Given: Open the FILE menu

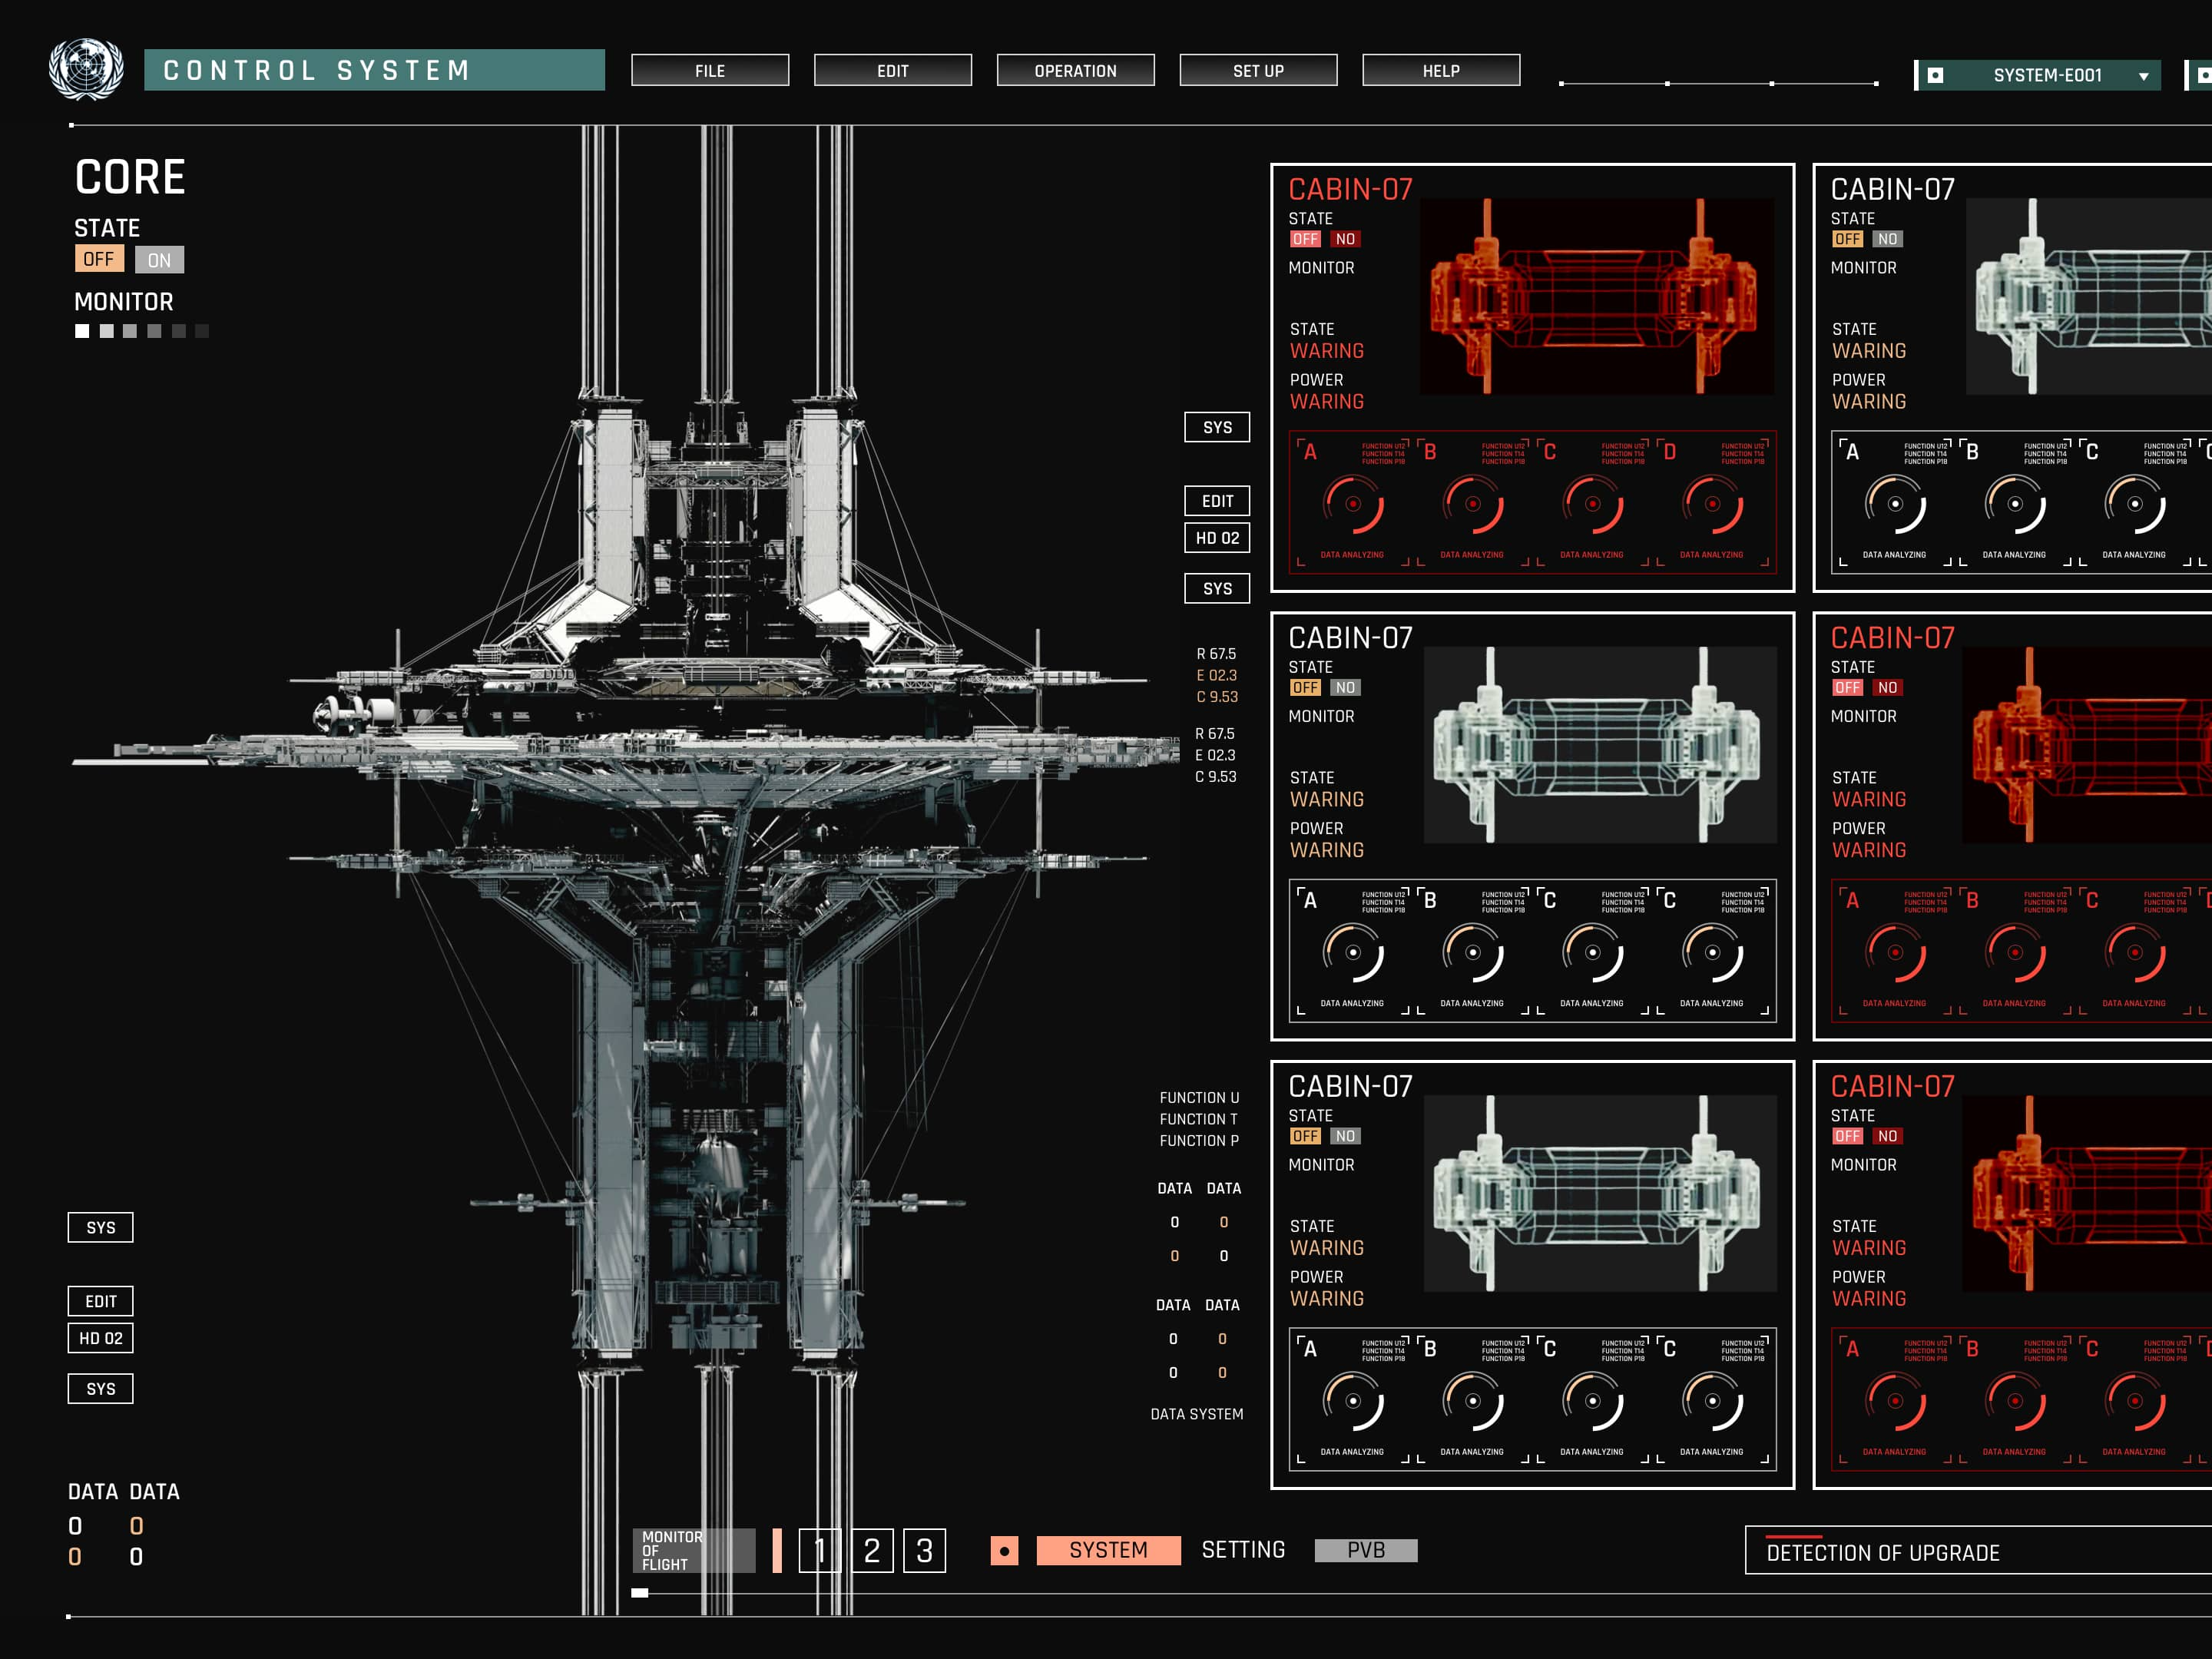Looking at the screenshot, I should pyautogui.click(x=710, y=71).
